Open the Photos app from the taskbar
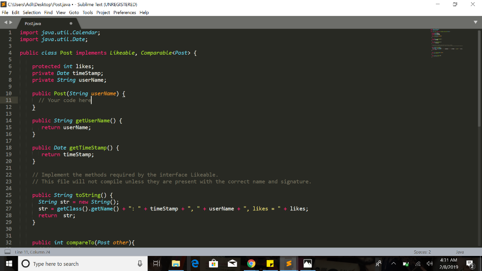The height and width of the screenshot is (271, 482). (x=307, y=263)
